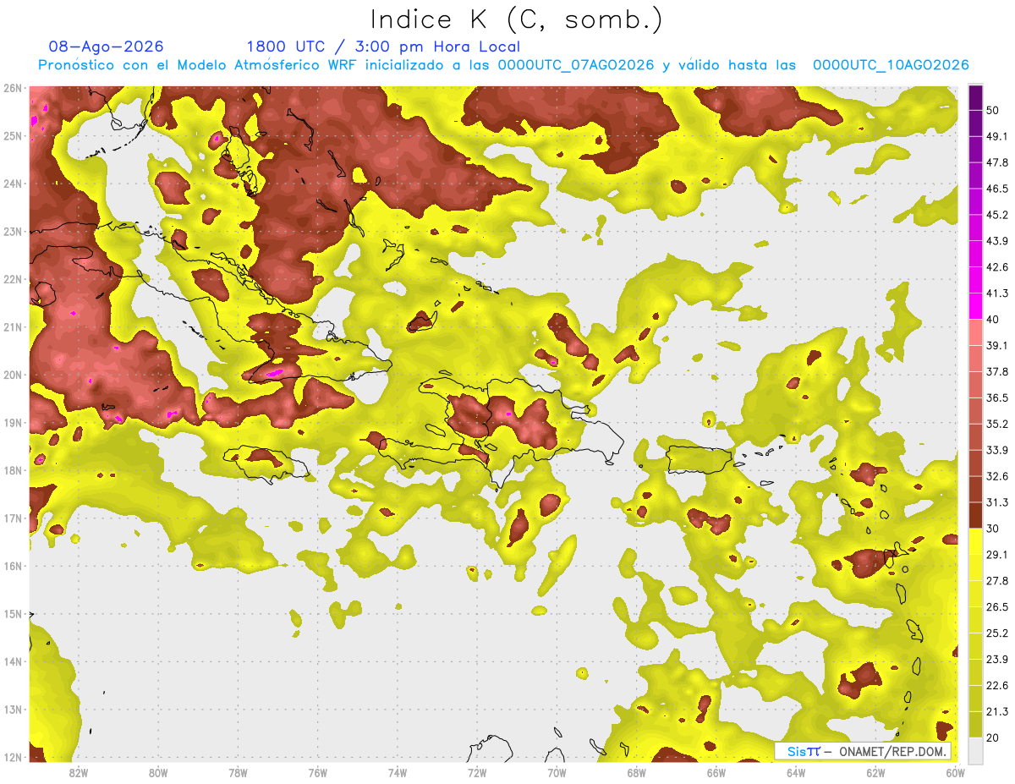Click the '21N' latitude axis label
Screen dimensions: 1015x784
[12, 327]
